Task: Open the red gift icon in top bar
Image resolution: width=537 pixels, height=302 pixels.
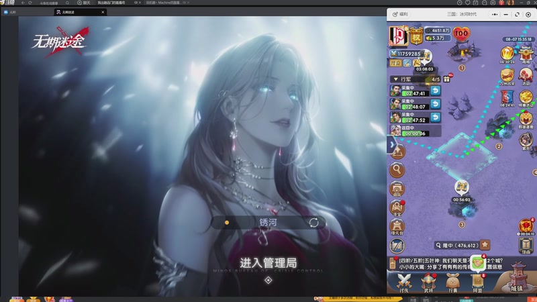Action: tap(501, 3)
